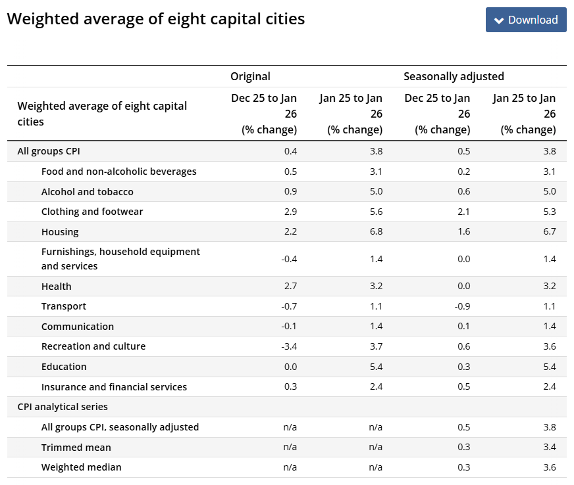Click Housing original annual value 6.8
The width and height of the screenshot is (574, 485).
[375, 232]
